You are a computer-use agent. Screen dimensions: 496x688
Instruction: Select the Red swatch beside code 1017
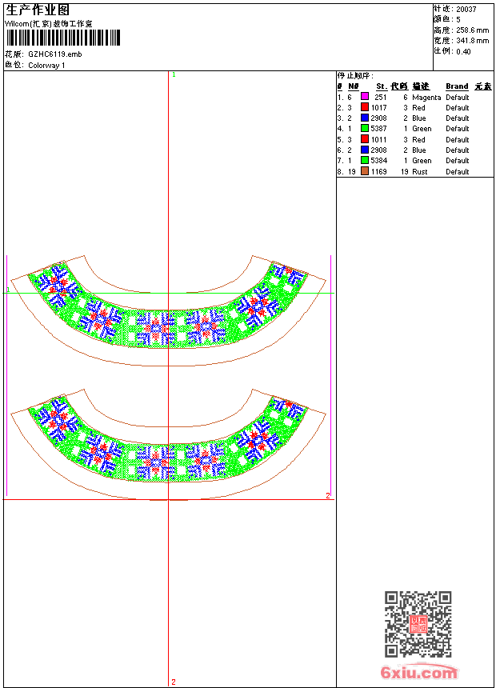coord(365,107)
